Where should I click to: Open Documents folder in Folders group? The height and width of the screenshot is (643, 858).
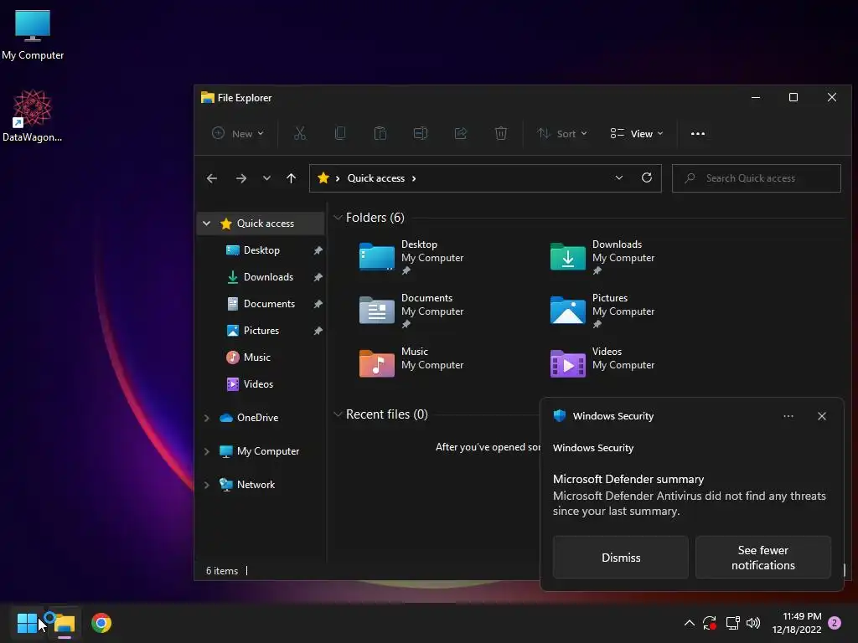point(412,310)
